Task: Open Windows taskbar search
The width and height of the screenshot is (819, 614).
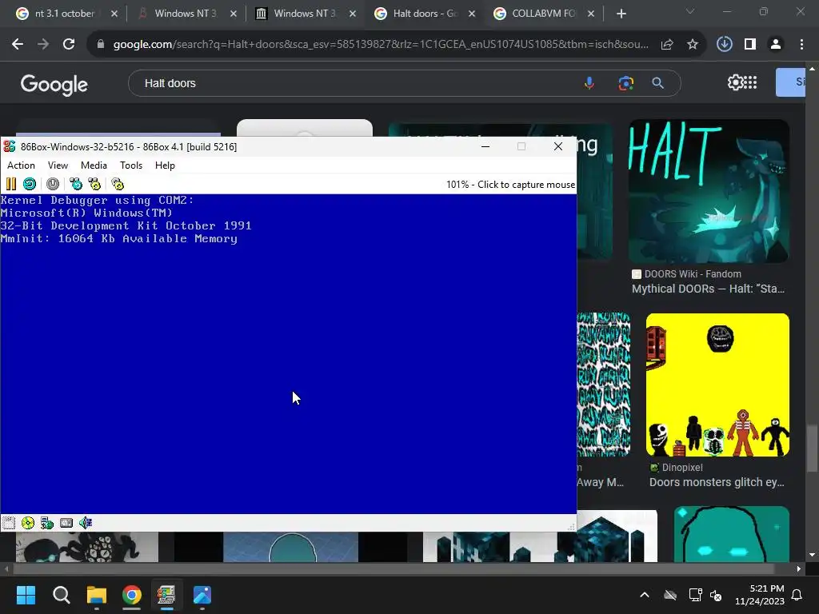Action: [x=61, y=595]
